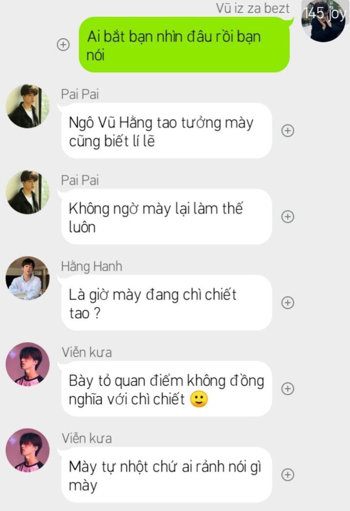Tap plus icon next to 'cũng biết lí lẽ' message
The width and height of the screenshot is (350, 511).
[287, 131]
